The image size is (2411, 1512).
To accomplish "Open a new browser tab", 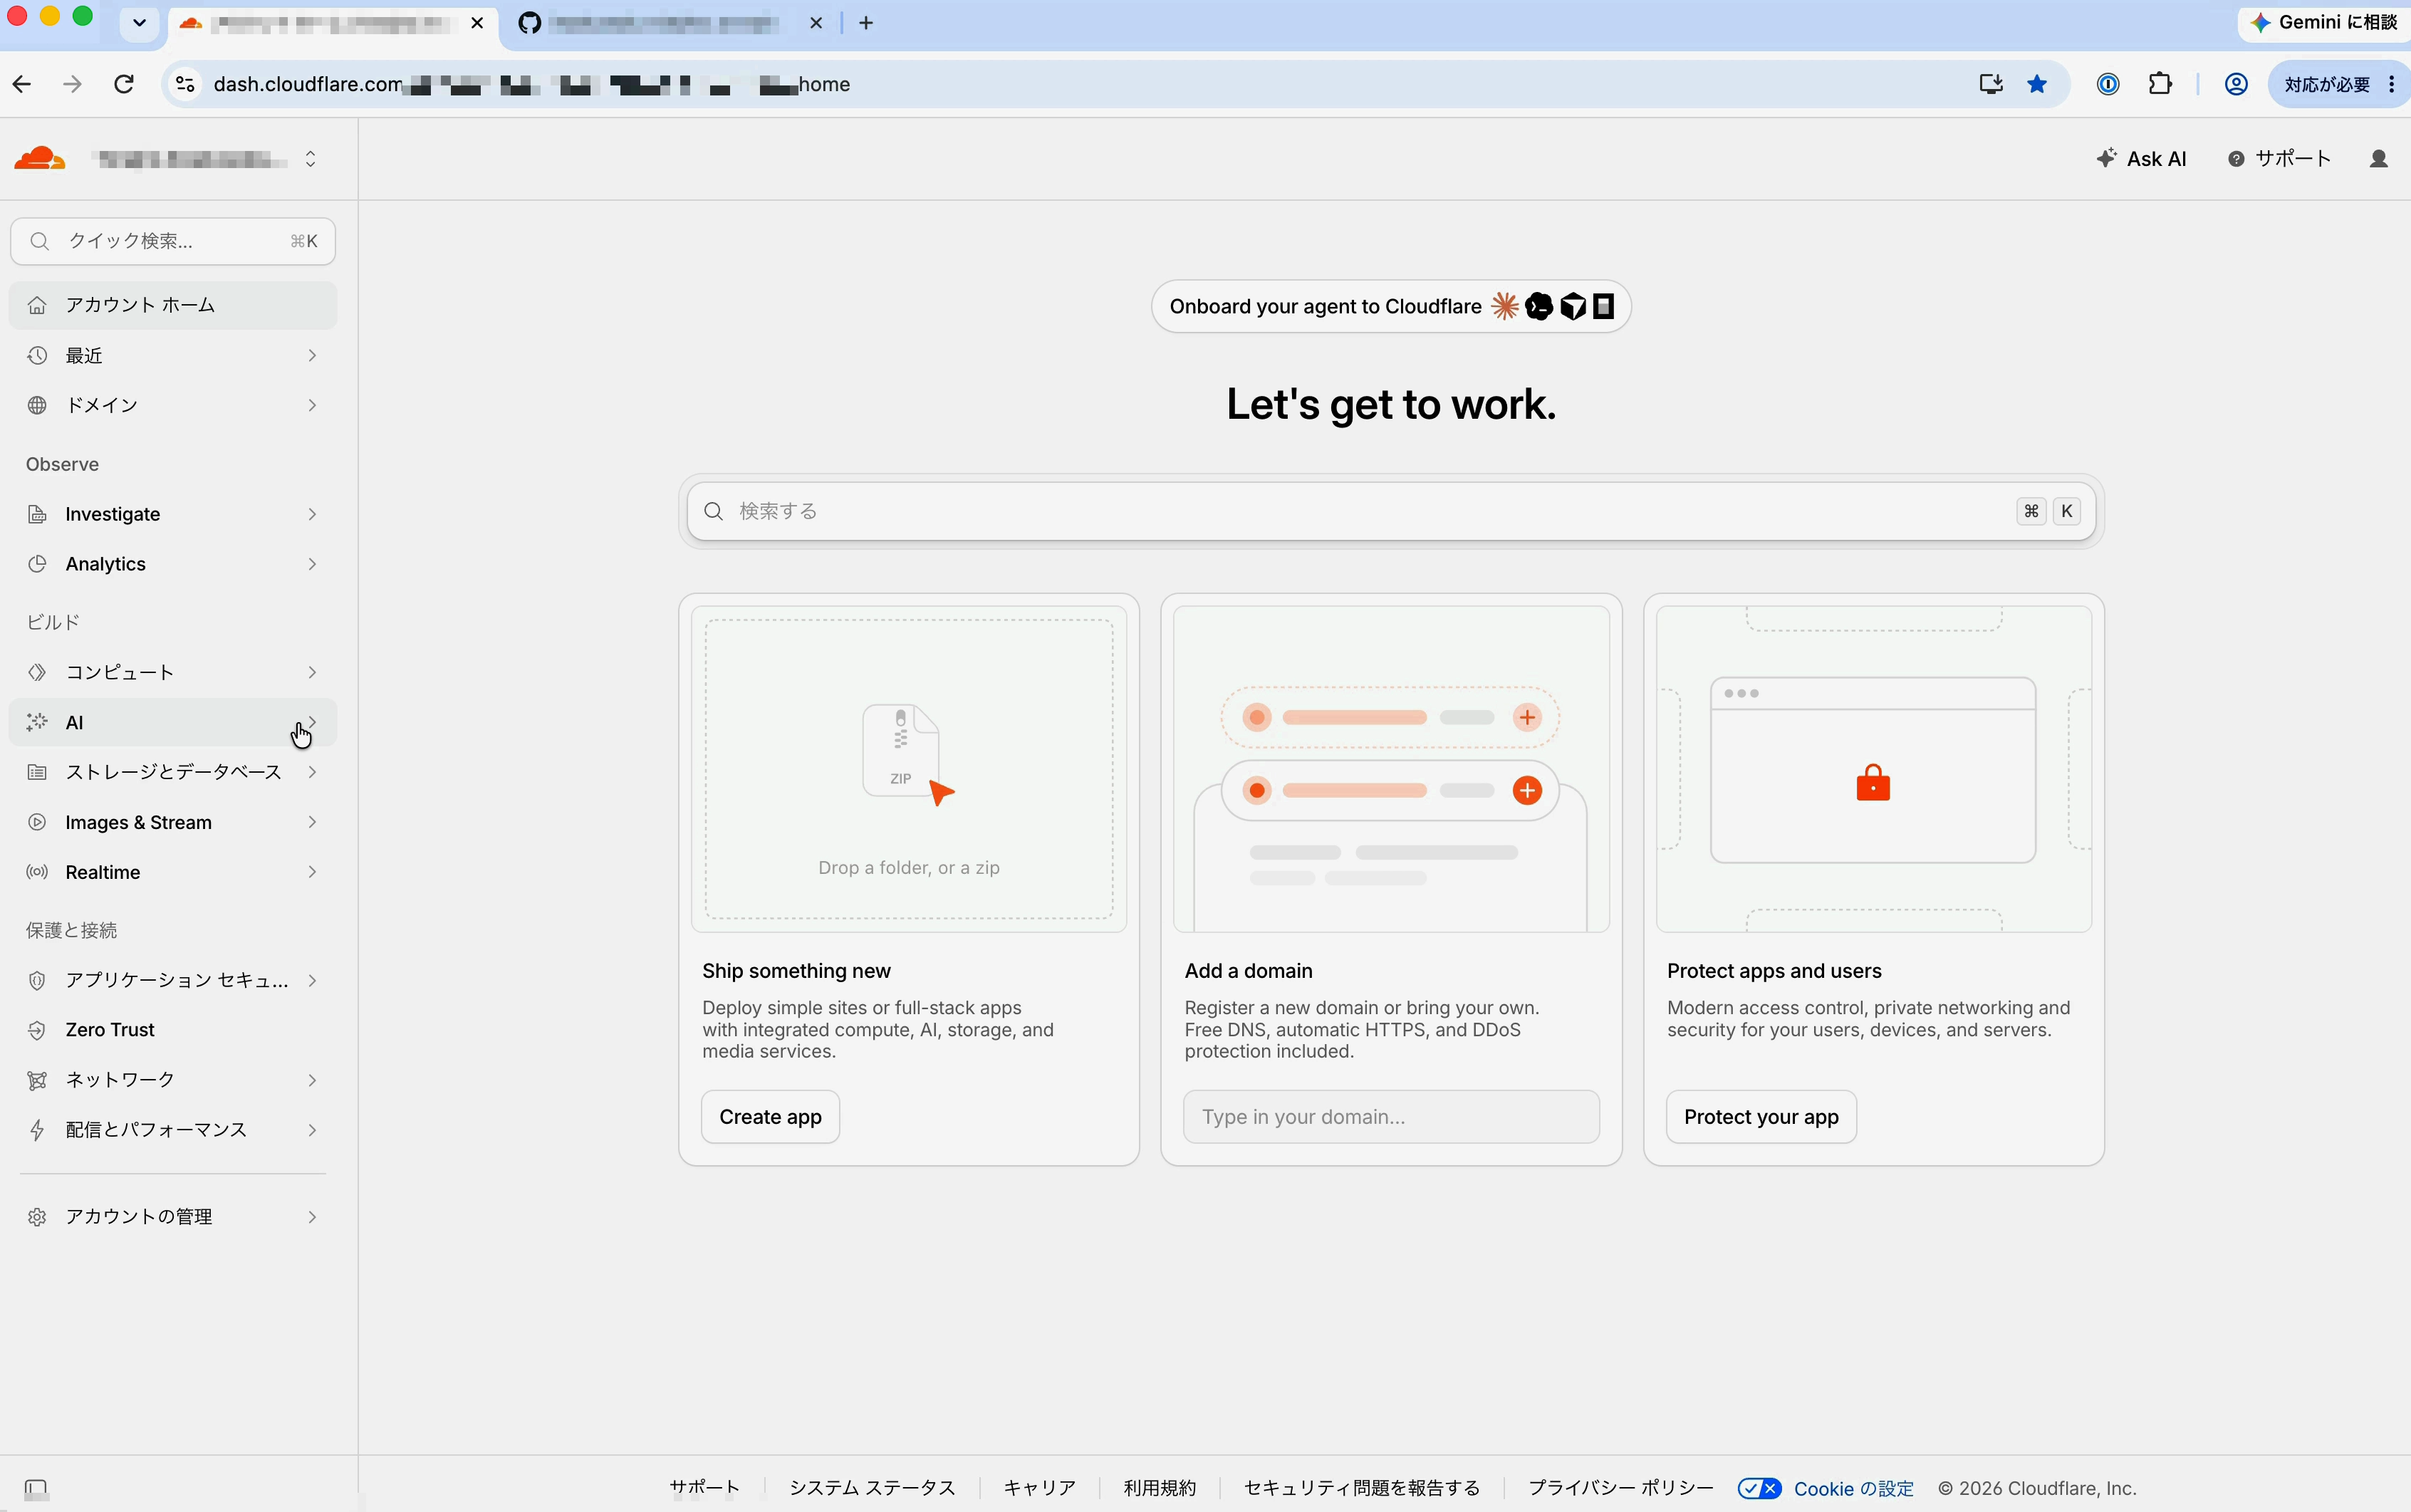I will point(866,23).
